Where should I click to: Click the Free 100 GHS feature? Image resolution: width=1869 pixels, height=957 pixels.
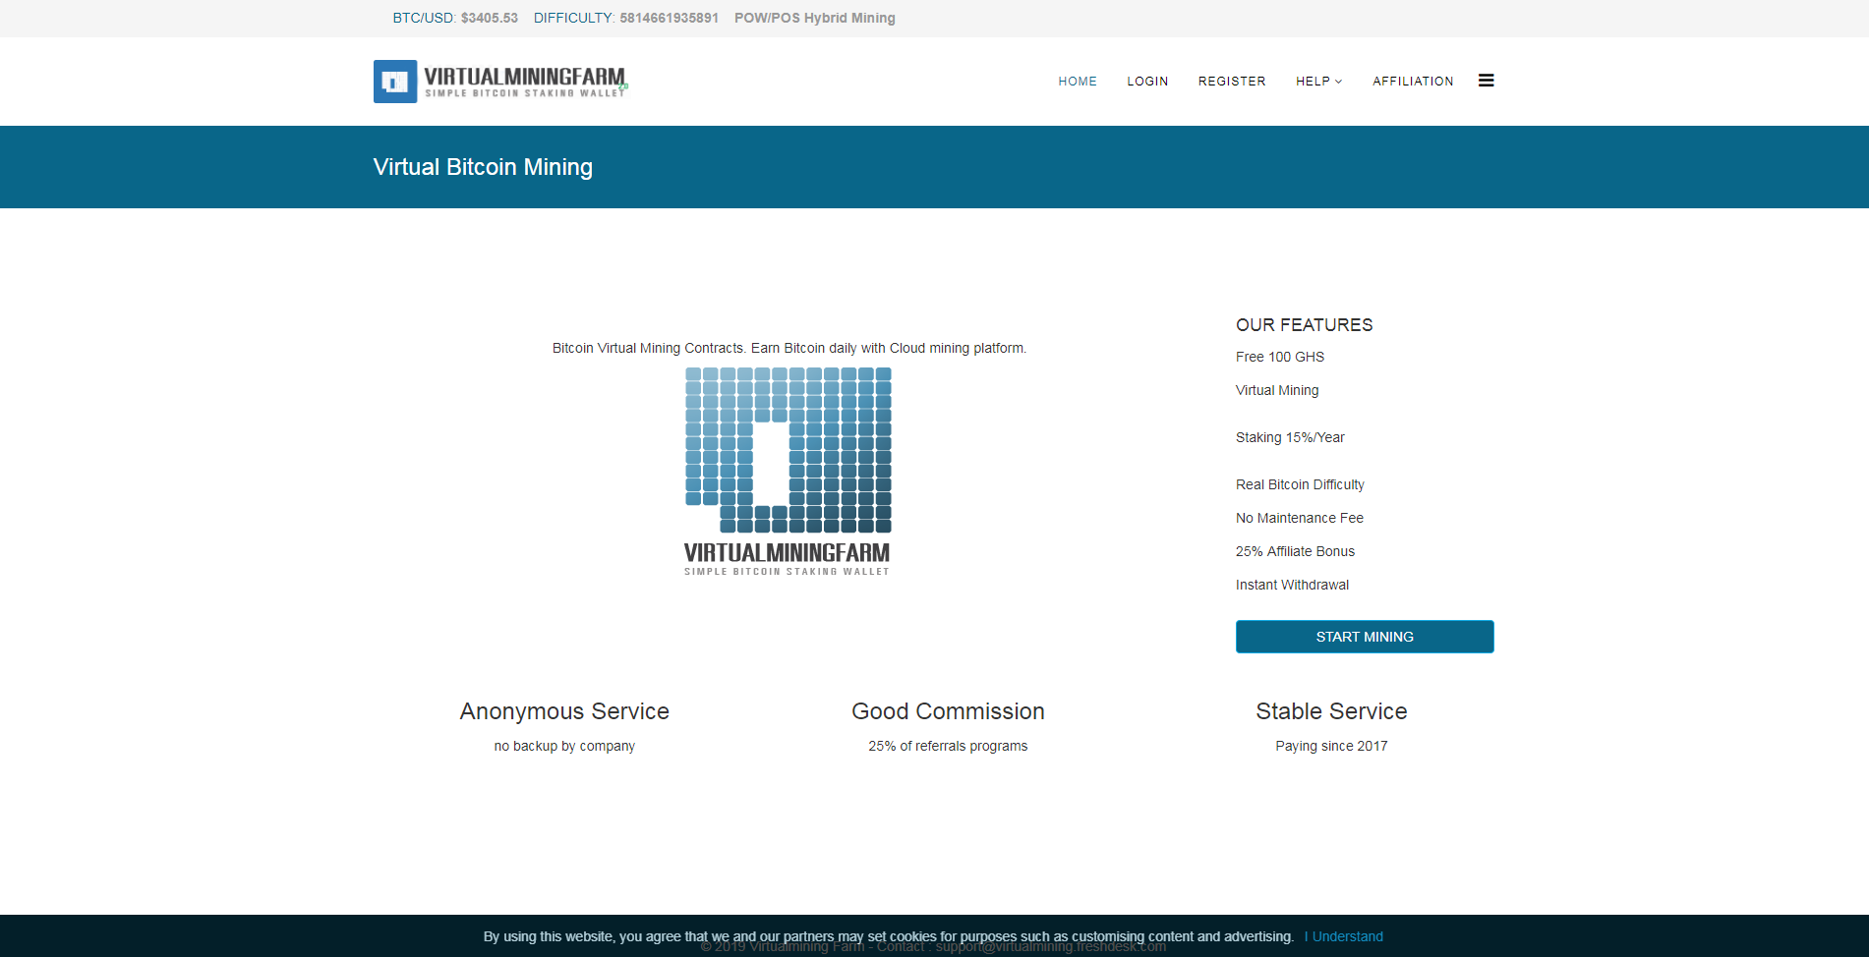tap(1280, 357)
